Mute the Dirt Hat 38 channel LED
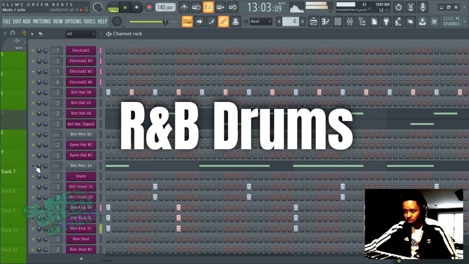The width and height of the screenshot is (469, 264). click(x=33, y=92)
